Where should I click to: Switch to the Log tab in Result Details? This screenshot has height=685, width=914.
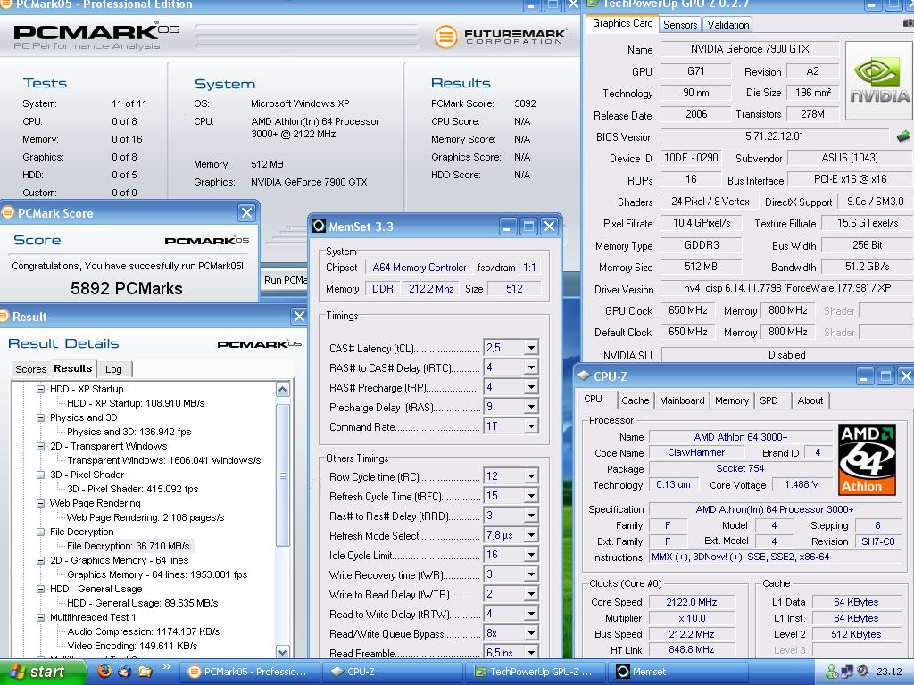click(x=113, y=369)
